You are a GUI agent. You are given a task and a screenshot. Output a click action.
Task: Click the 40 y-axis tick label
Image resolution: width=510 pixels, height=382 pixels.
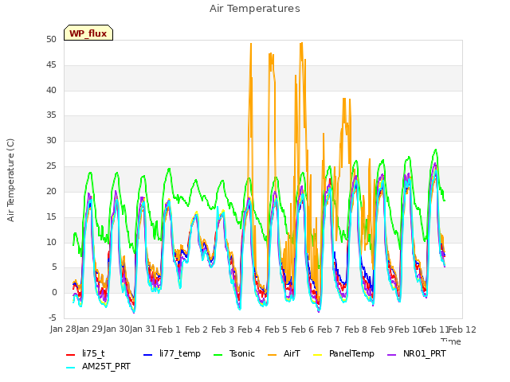pyautogui.click(x=51, y=90)
